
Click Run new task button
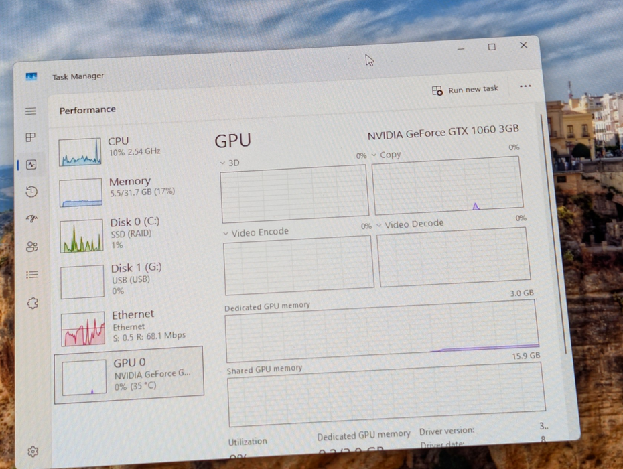click(465, 90)
